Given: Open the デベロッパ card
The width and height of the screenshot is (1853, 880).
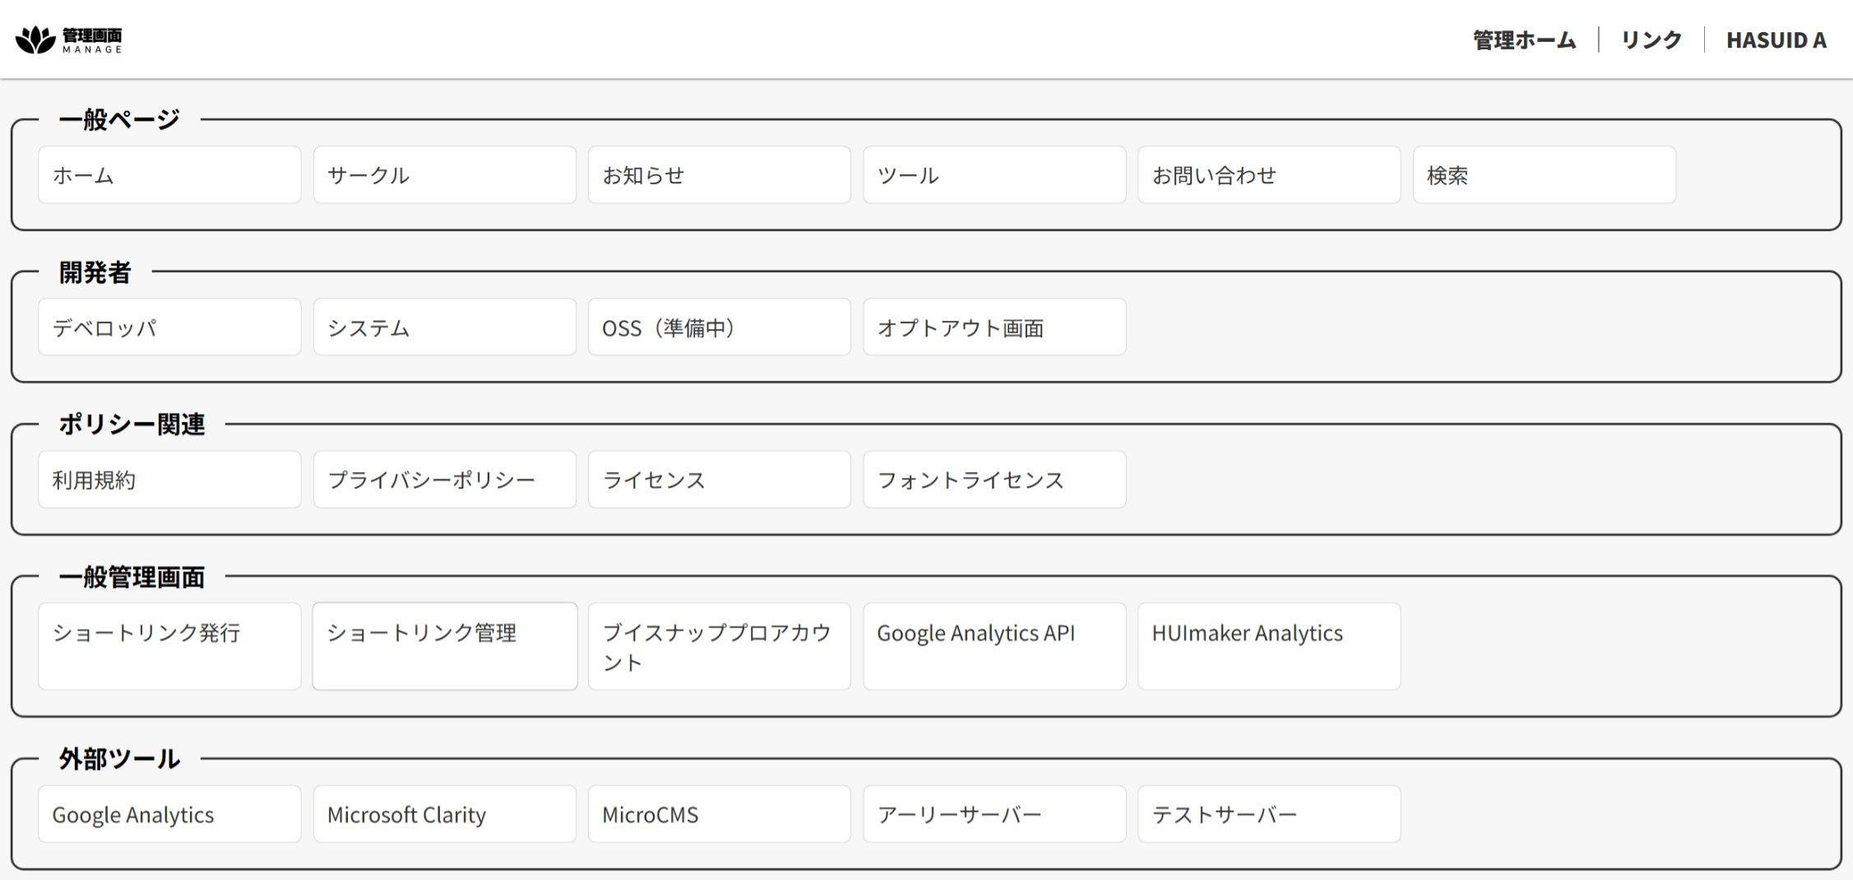Looking at the screenshot, I should (x=169, y=327).
